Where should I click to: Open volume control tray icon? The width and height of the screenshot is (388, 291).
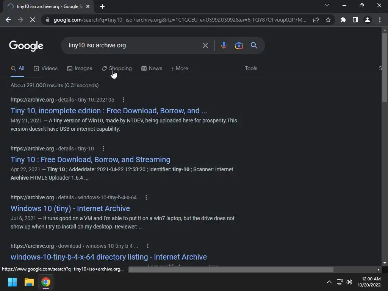click(x=349, y=282)
